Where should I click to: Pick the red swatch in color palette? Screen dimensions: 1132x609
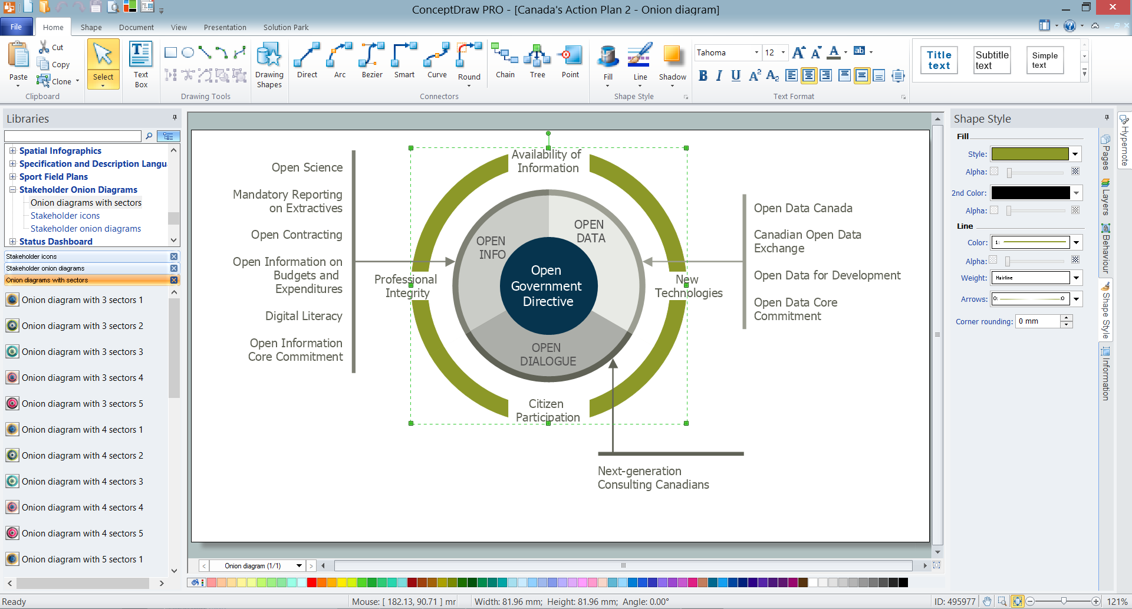click(312, 582)
